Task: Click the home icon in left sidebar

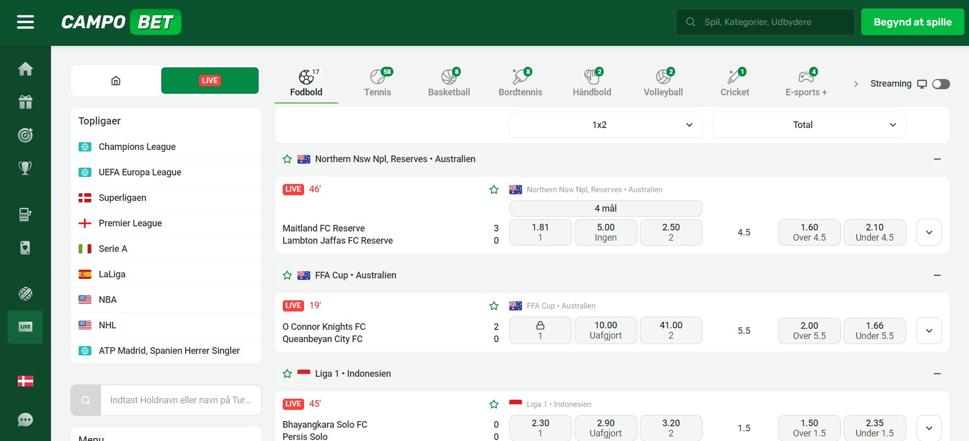Action: pos(25,69)
